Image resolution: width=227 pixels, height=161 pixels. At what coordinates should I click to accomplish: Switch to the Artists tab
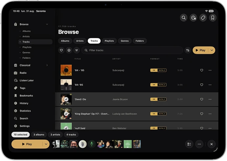80,41
